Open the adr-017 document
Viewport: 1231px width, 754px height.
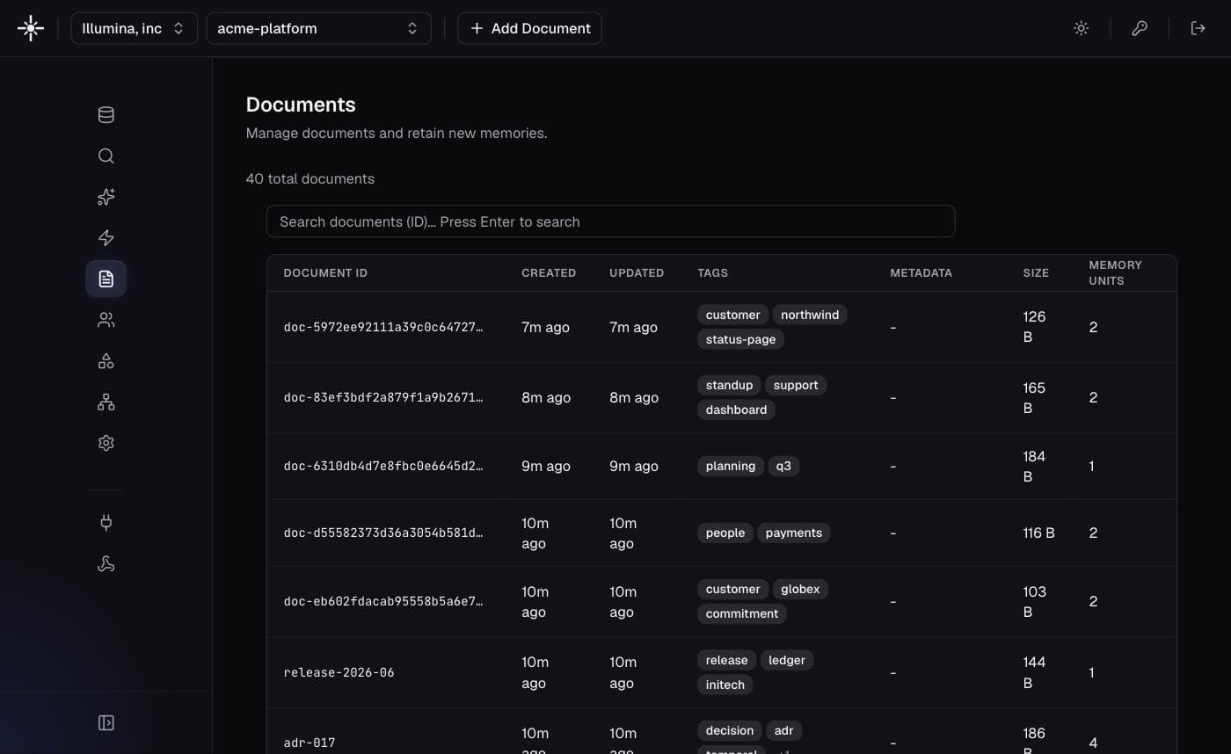(310, 743)
